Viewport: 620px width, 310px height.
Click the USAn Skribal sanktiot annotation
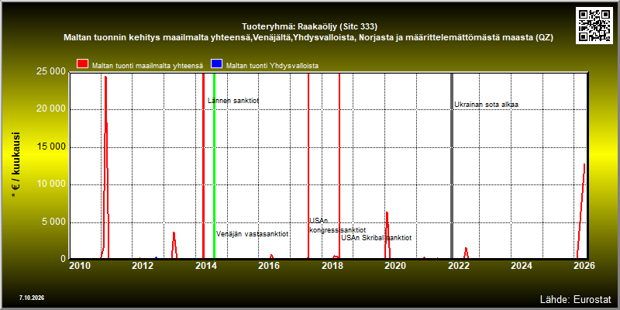tap(377, 238)
